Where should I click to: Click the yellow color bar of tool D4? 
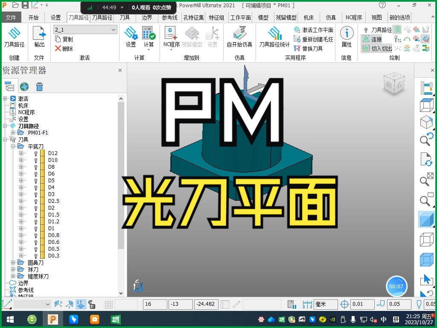(x=42, y=187)
